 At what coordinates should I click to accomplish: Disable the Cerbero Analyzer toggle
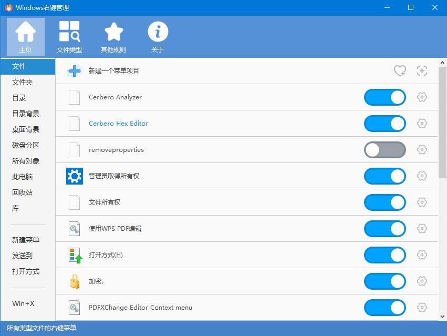pos(384,97)
